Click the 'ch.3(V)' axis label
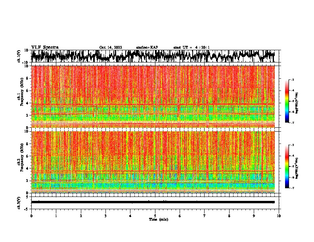The image size is (314, 242). 19,203
